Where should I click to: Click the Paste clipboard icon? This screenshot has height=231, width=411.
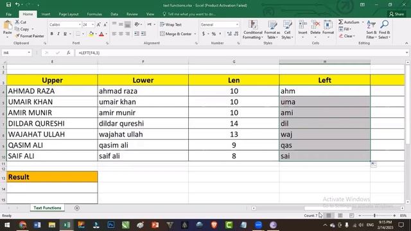click(x=8, y=26)
